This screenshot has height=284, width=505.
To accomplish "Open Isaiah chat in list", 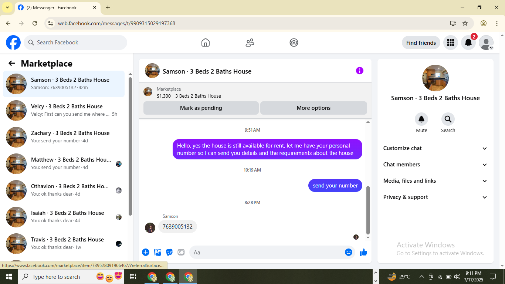I will tap(64, 217).
